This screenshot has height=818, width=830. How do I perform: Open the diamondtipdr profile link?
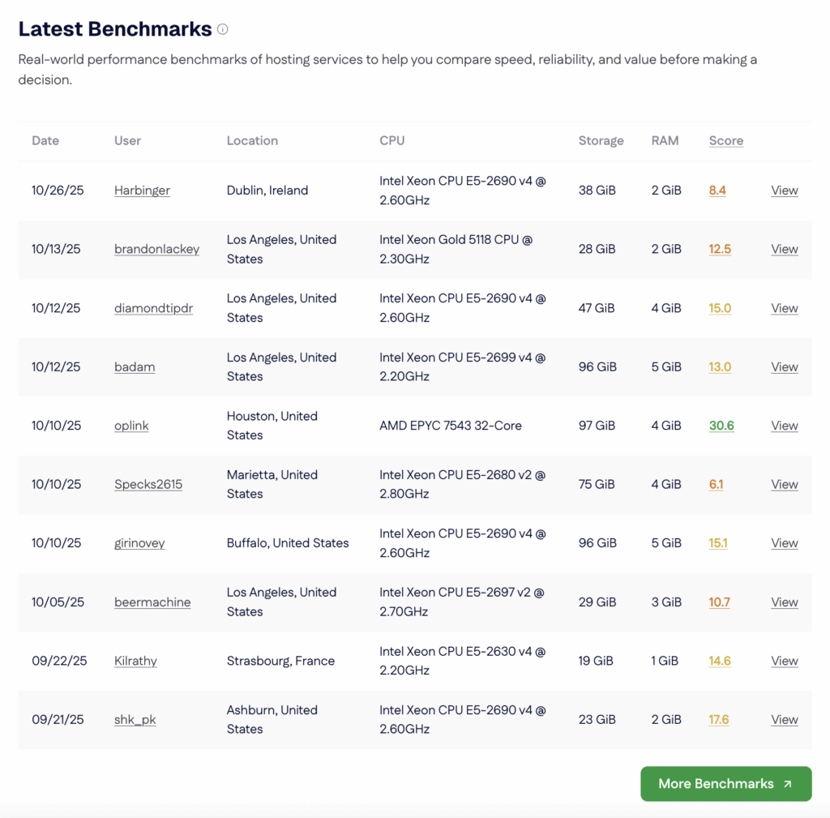click(x=153, y=308)
